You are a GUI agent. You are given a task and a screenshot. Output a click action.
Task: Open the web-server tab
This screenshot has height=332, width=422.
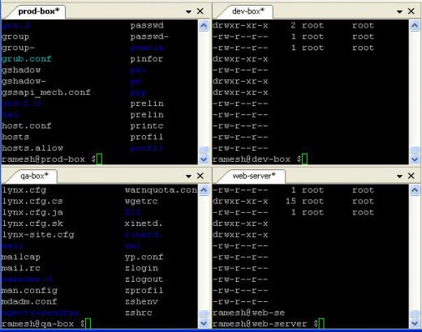253,176
